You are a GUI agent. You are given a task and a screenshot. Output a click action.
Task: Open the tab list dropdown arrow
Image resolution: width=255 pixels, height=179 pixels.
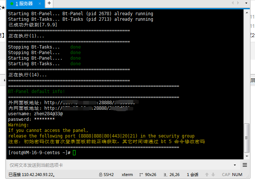click(x=246, y=3)
